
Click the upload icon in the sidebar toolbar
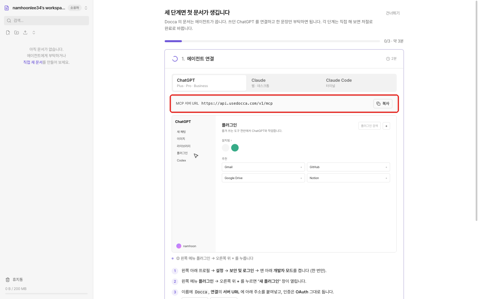coord(25,33)
